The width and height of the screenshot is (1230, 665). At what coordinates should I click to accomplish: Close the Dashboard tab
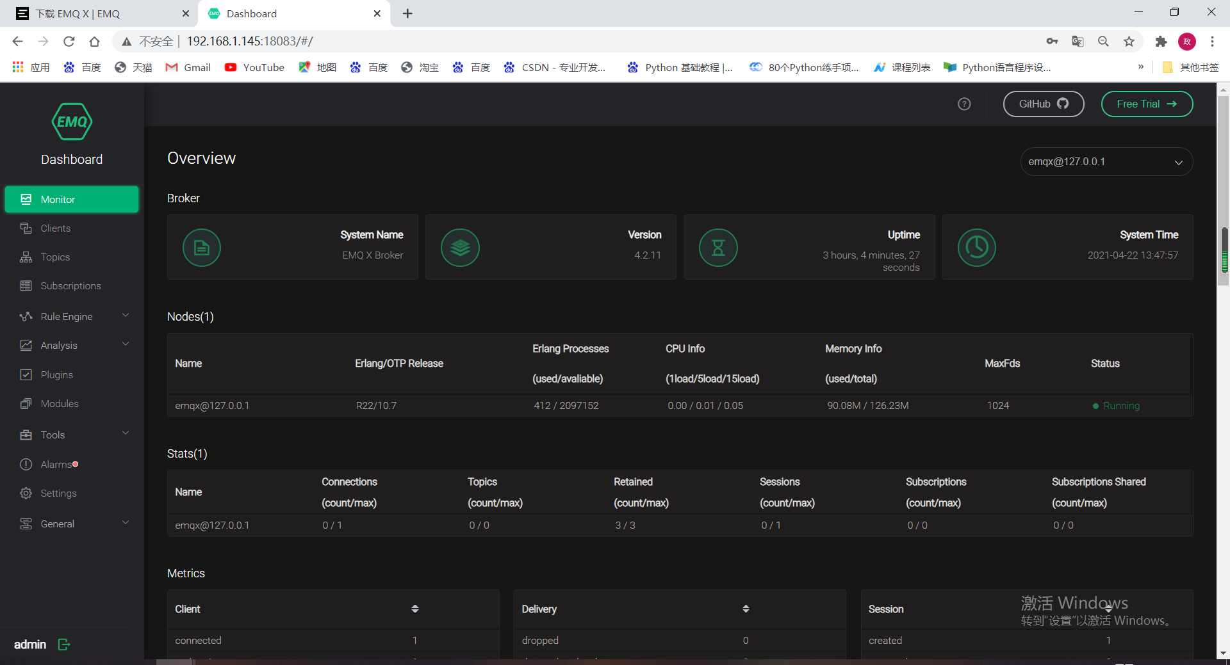pyautogui.click(x=377, y=13)
